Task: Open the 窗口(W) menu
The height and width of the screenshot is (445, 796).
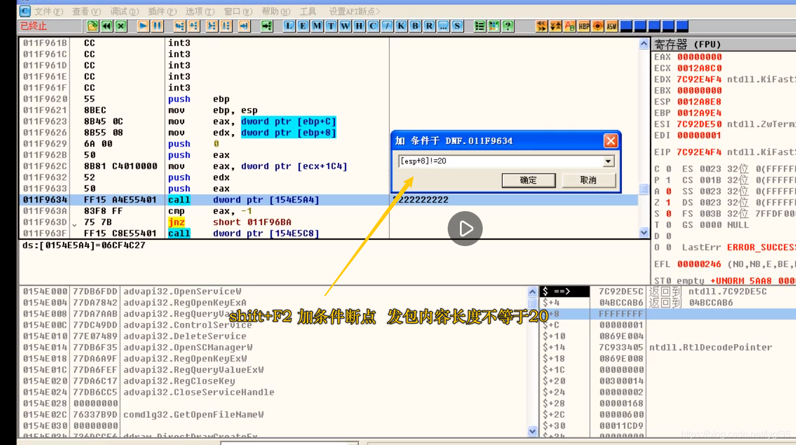Action: click(x=238, y=11)
